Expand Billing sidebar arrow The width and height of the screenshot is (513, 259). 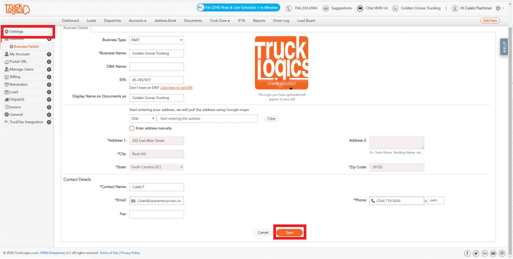(49, 77)
